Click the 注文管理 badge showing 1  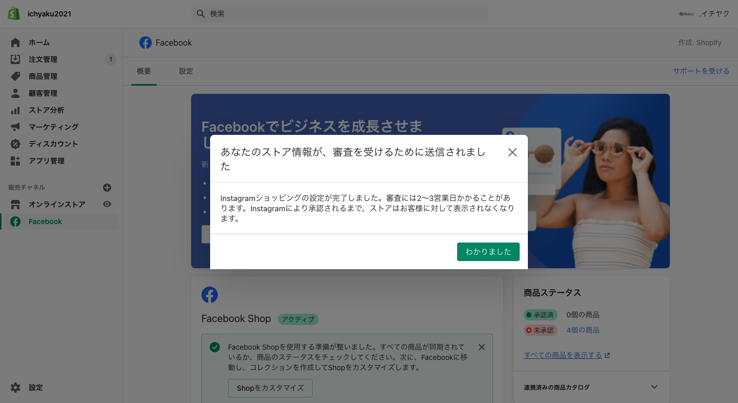pyautogui.click(x=110, y=59)
